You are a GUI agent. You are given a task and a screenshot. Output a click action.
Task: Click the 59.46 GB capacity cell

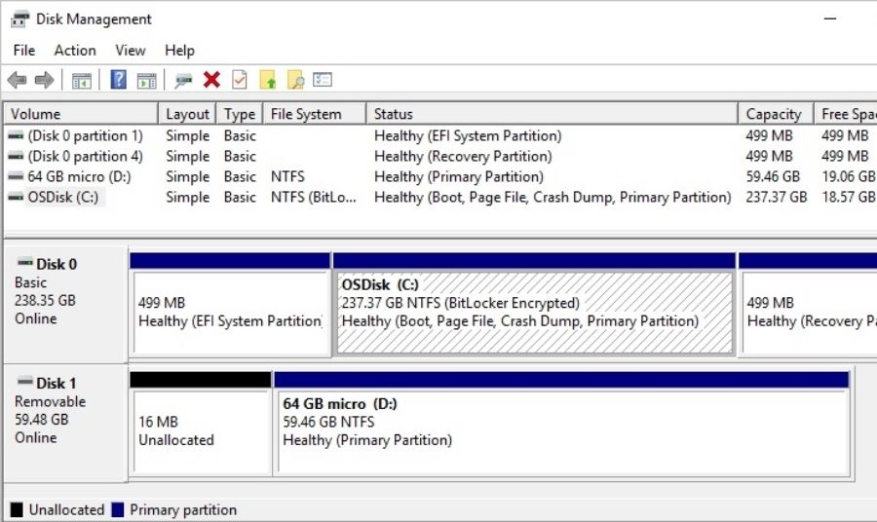click(x=773, y=176)
